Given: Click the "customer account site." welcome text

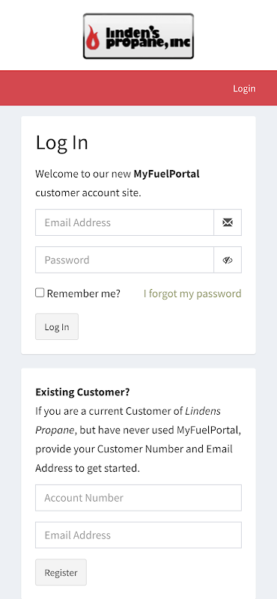Looking at the screenshot, I should [x=88, y=193].
